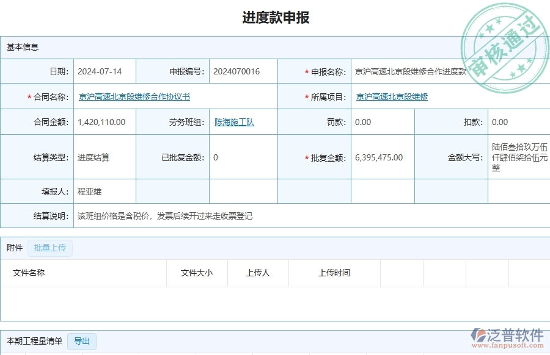Click the 导出 (export) button
The height and width of the screenshot is (355, 550).
click(82, 342)
